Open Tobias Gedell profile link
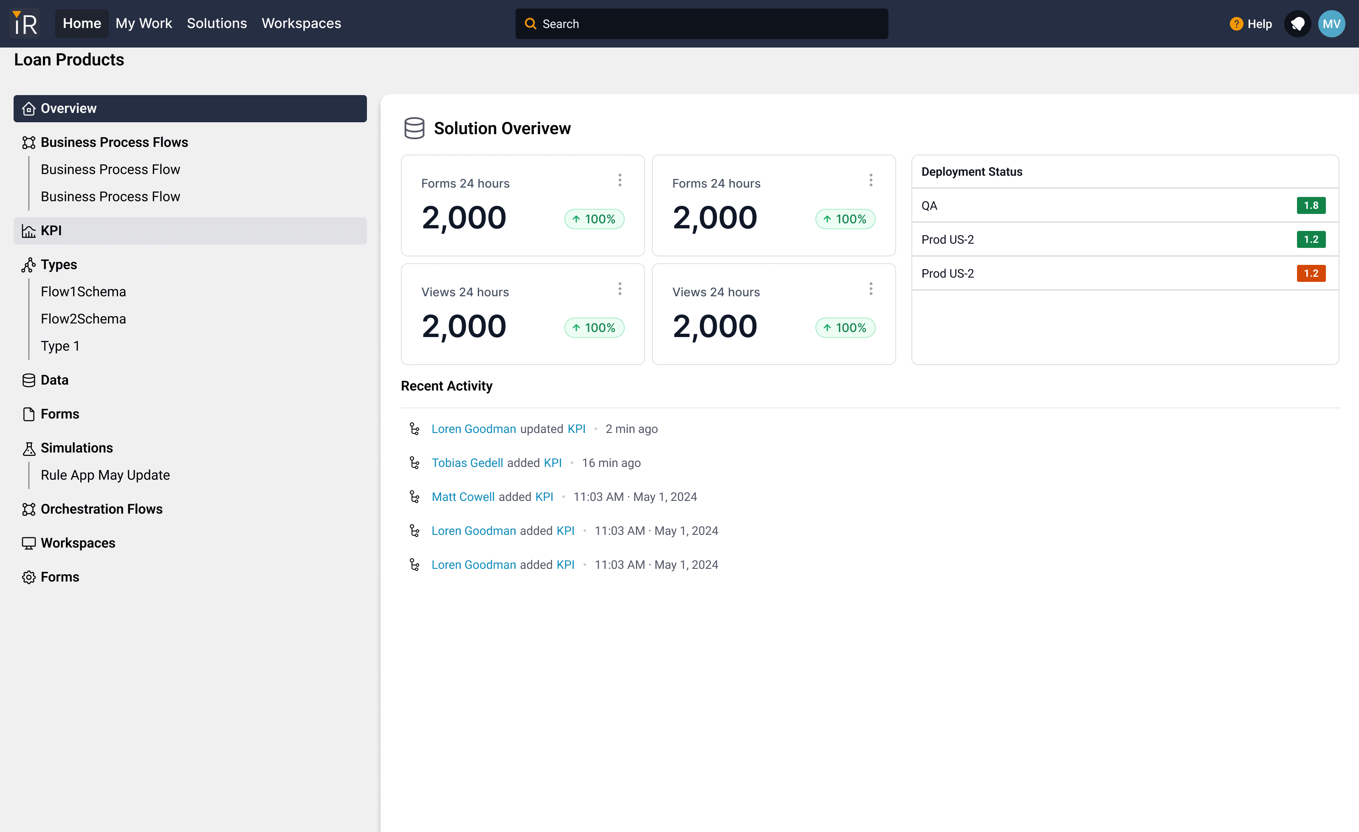This screenshot has width=1359, height=832. (467, 463)
